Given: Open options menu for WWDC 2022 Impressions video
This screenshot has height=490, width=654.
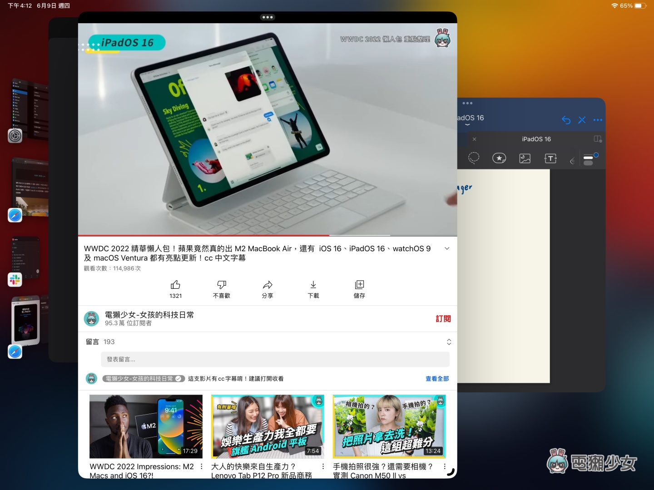Looking at the screenshot, I should [x=202, y=466].
